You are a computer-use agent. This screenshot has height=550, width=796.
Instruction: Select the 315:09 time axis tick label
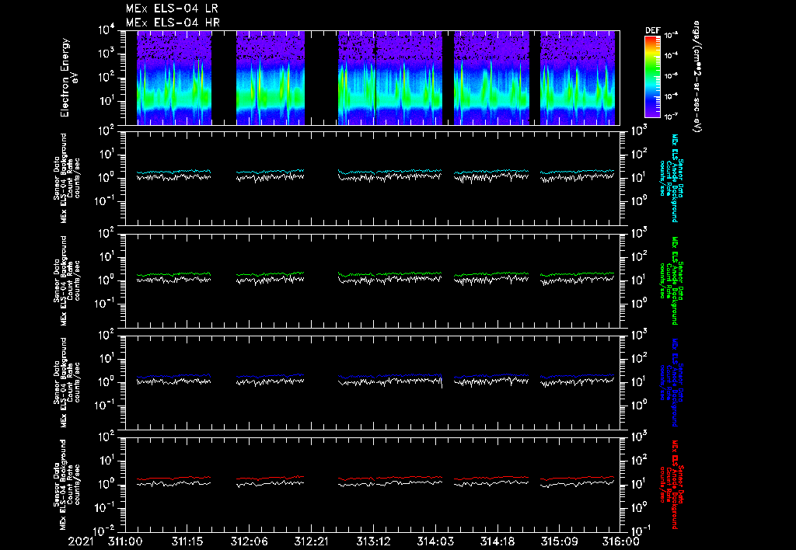560,541
